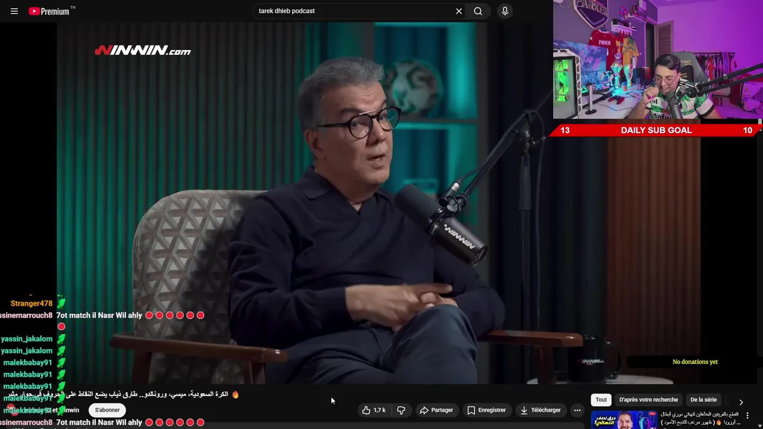Download the video via Télécharger
Screen dimensions: 763x429
pyautogui.click(x=541, y=410)
